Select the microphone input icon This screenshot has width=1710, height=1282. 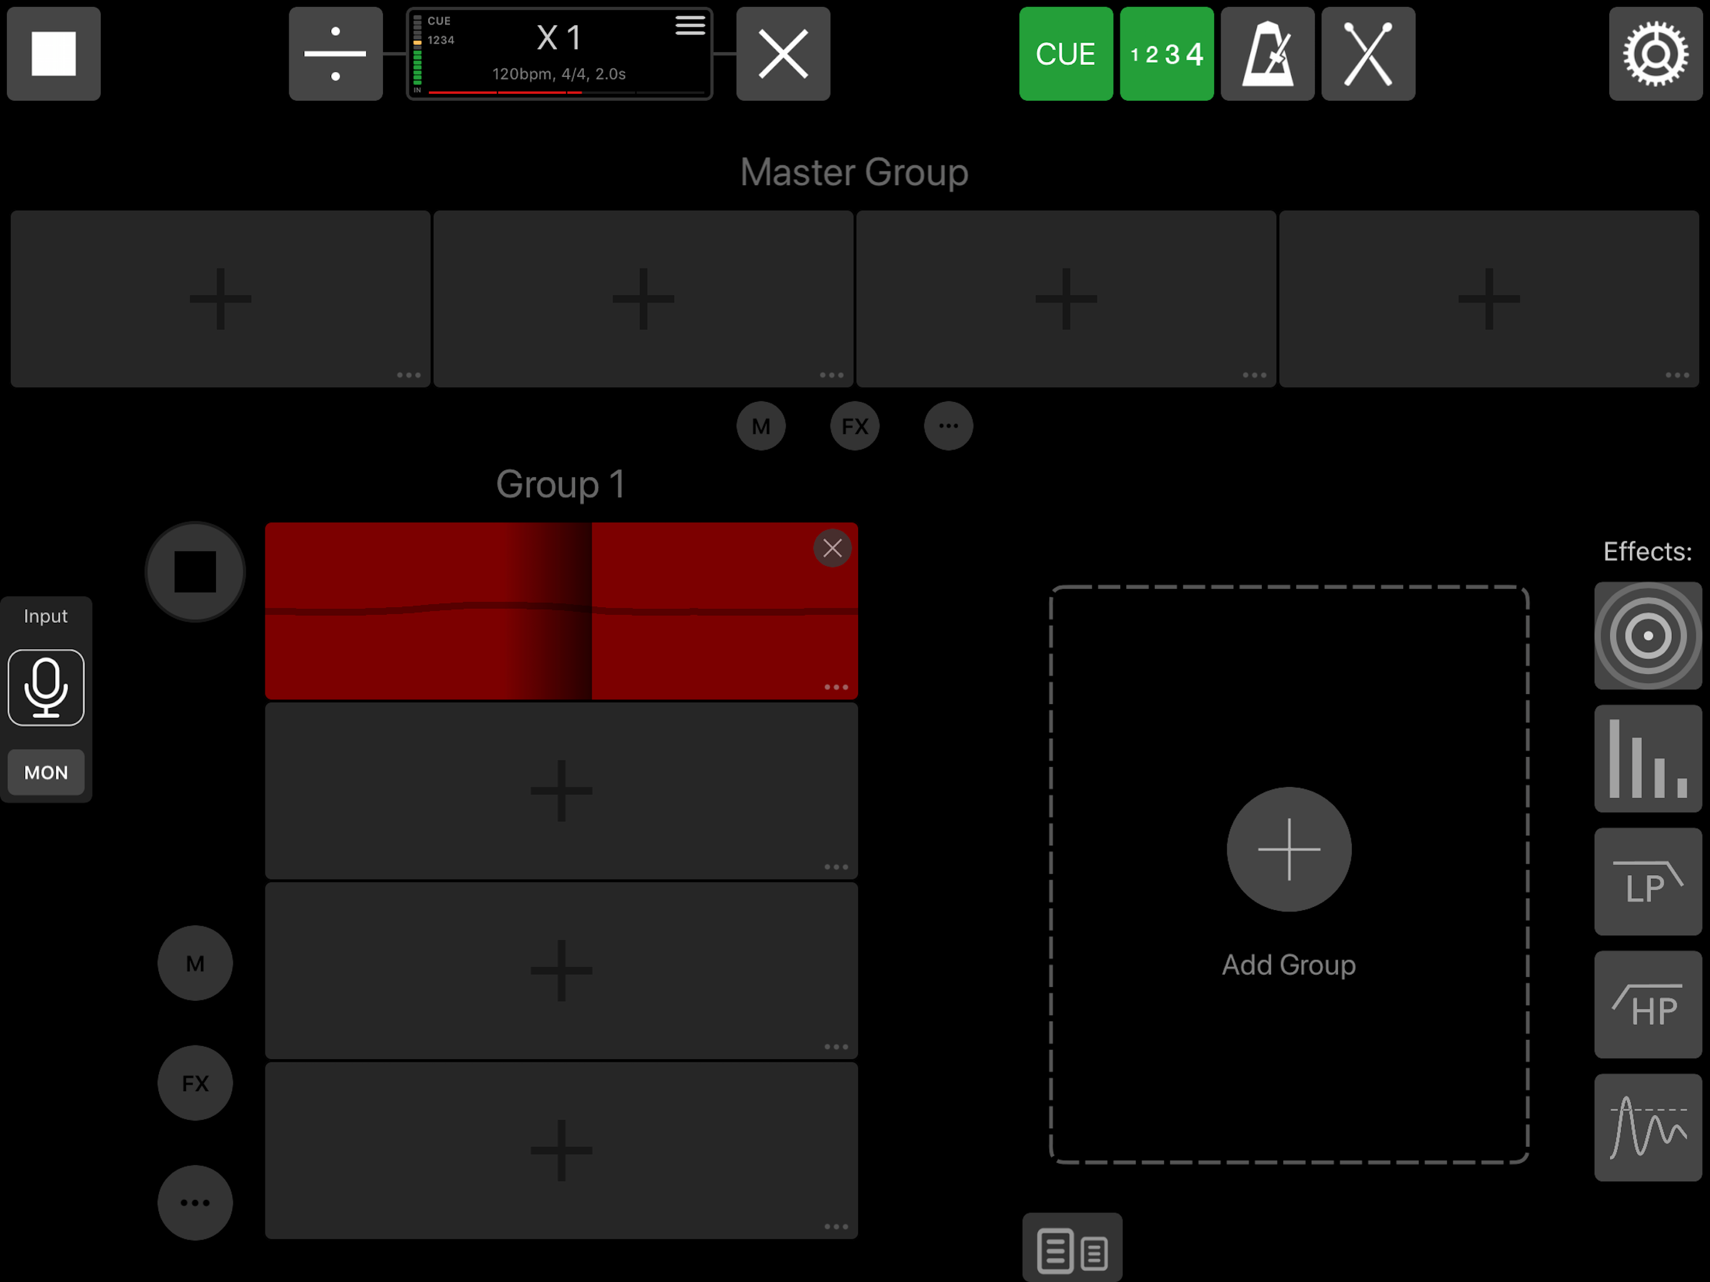pos(46,687)
